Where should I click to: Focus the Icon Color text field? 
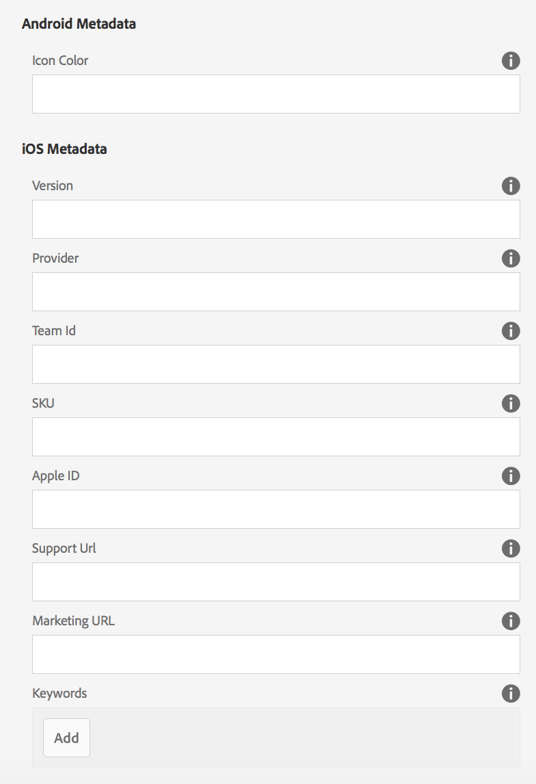point(276,94)
